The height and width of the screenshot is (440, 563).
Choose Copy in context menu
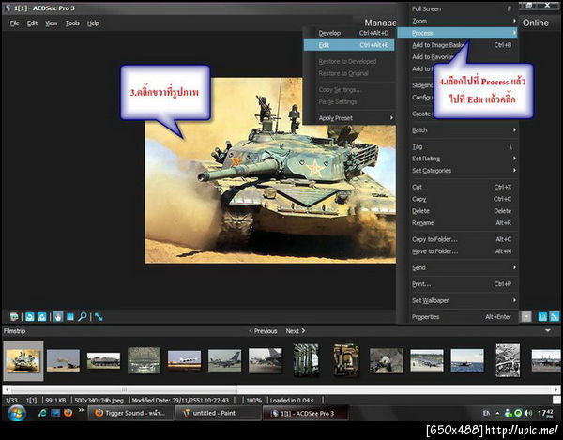[458, 199]
